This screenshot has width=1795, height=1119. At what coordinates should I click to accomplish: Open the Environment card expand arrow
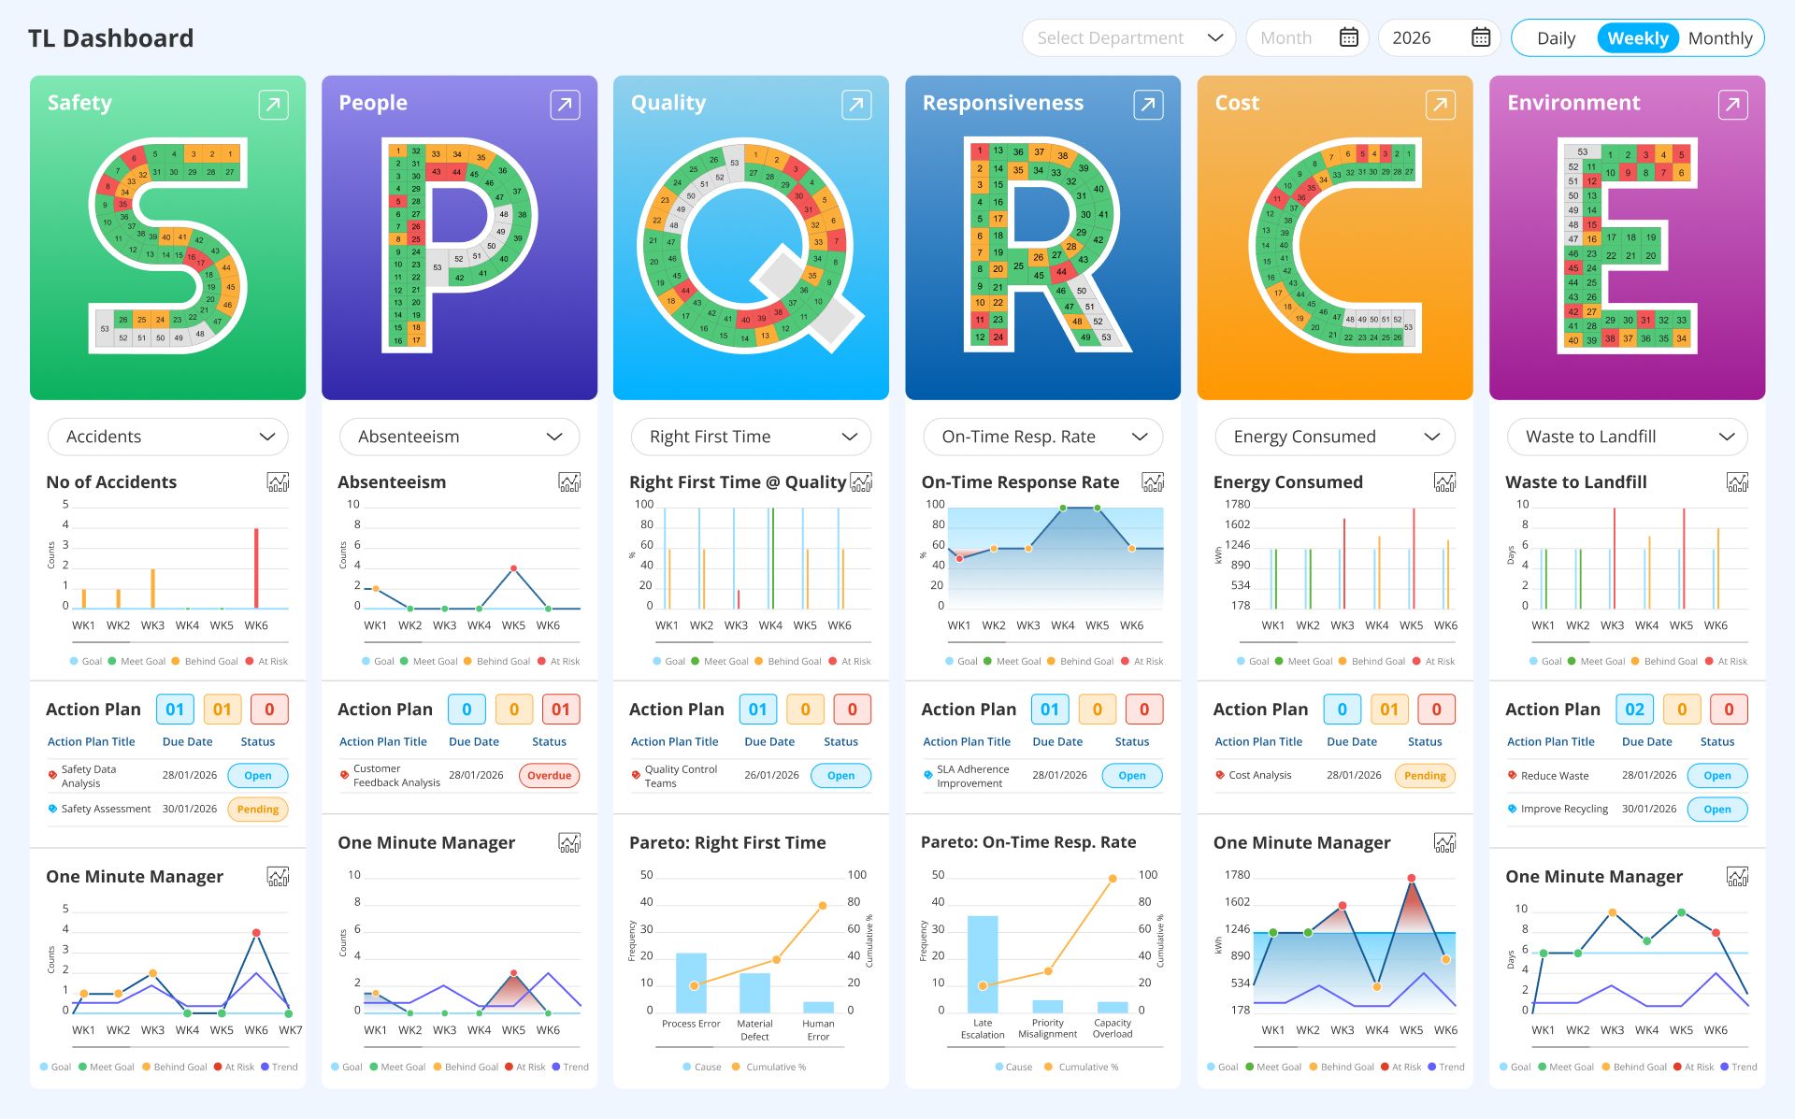(x=1732, y=105)
